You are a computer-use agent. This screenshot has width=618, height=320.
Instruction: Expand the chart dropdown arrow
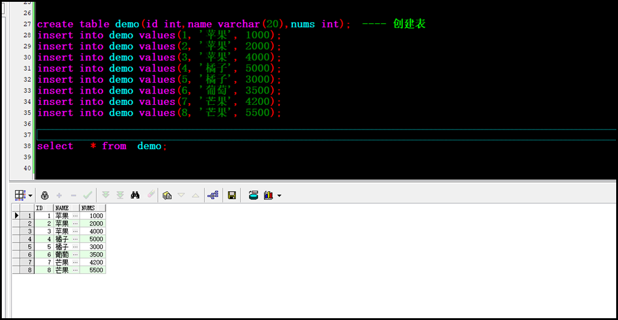tap(280, 195)
